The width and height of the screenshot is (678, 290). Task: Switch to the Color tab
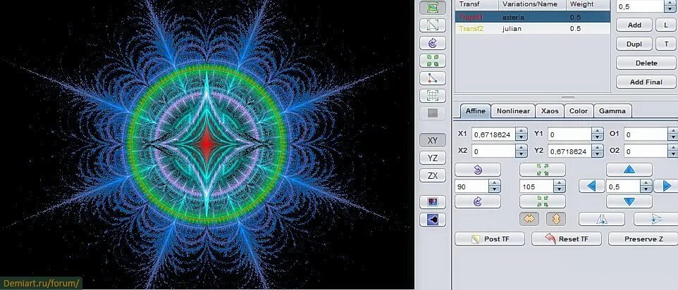(579, 111)
